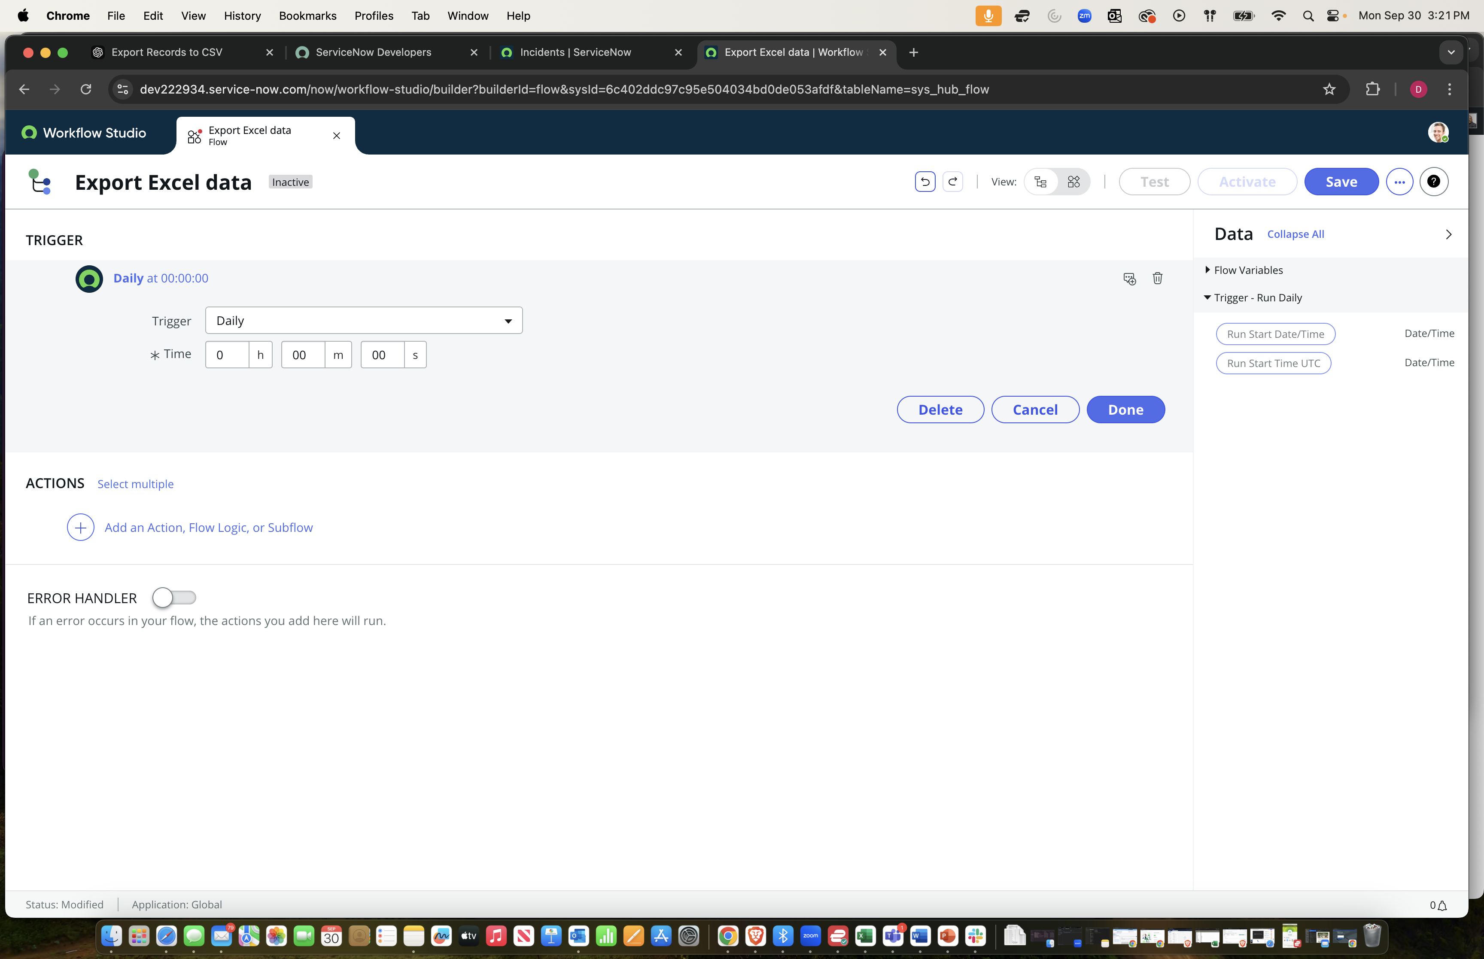Click the hours time input field
This screenshot has height=959, width=1484.
point(227,355)
